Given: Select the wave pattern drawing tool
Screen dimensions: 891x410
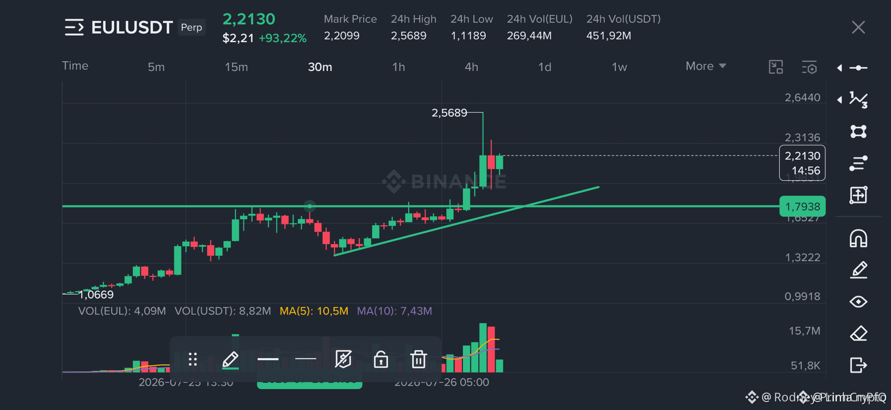Looking at the screenshot, I should 859,100.
